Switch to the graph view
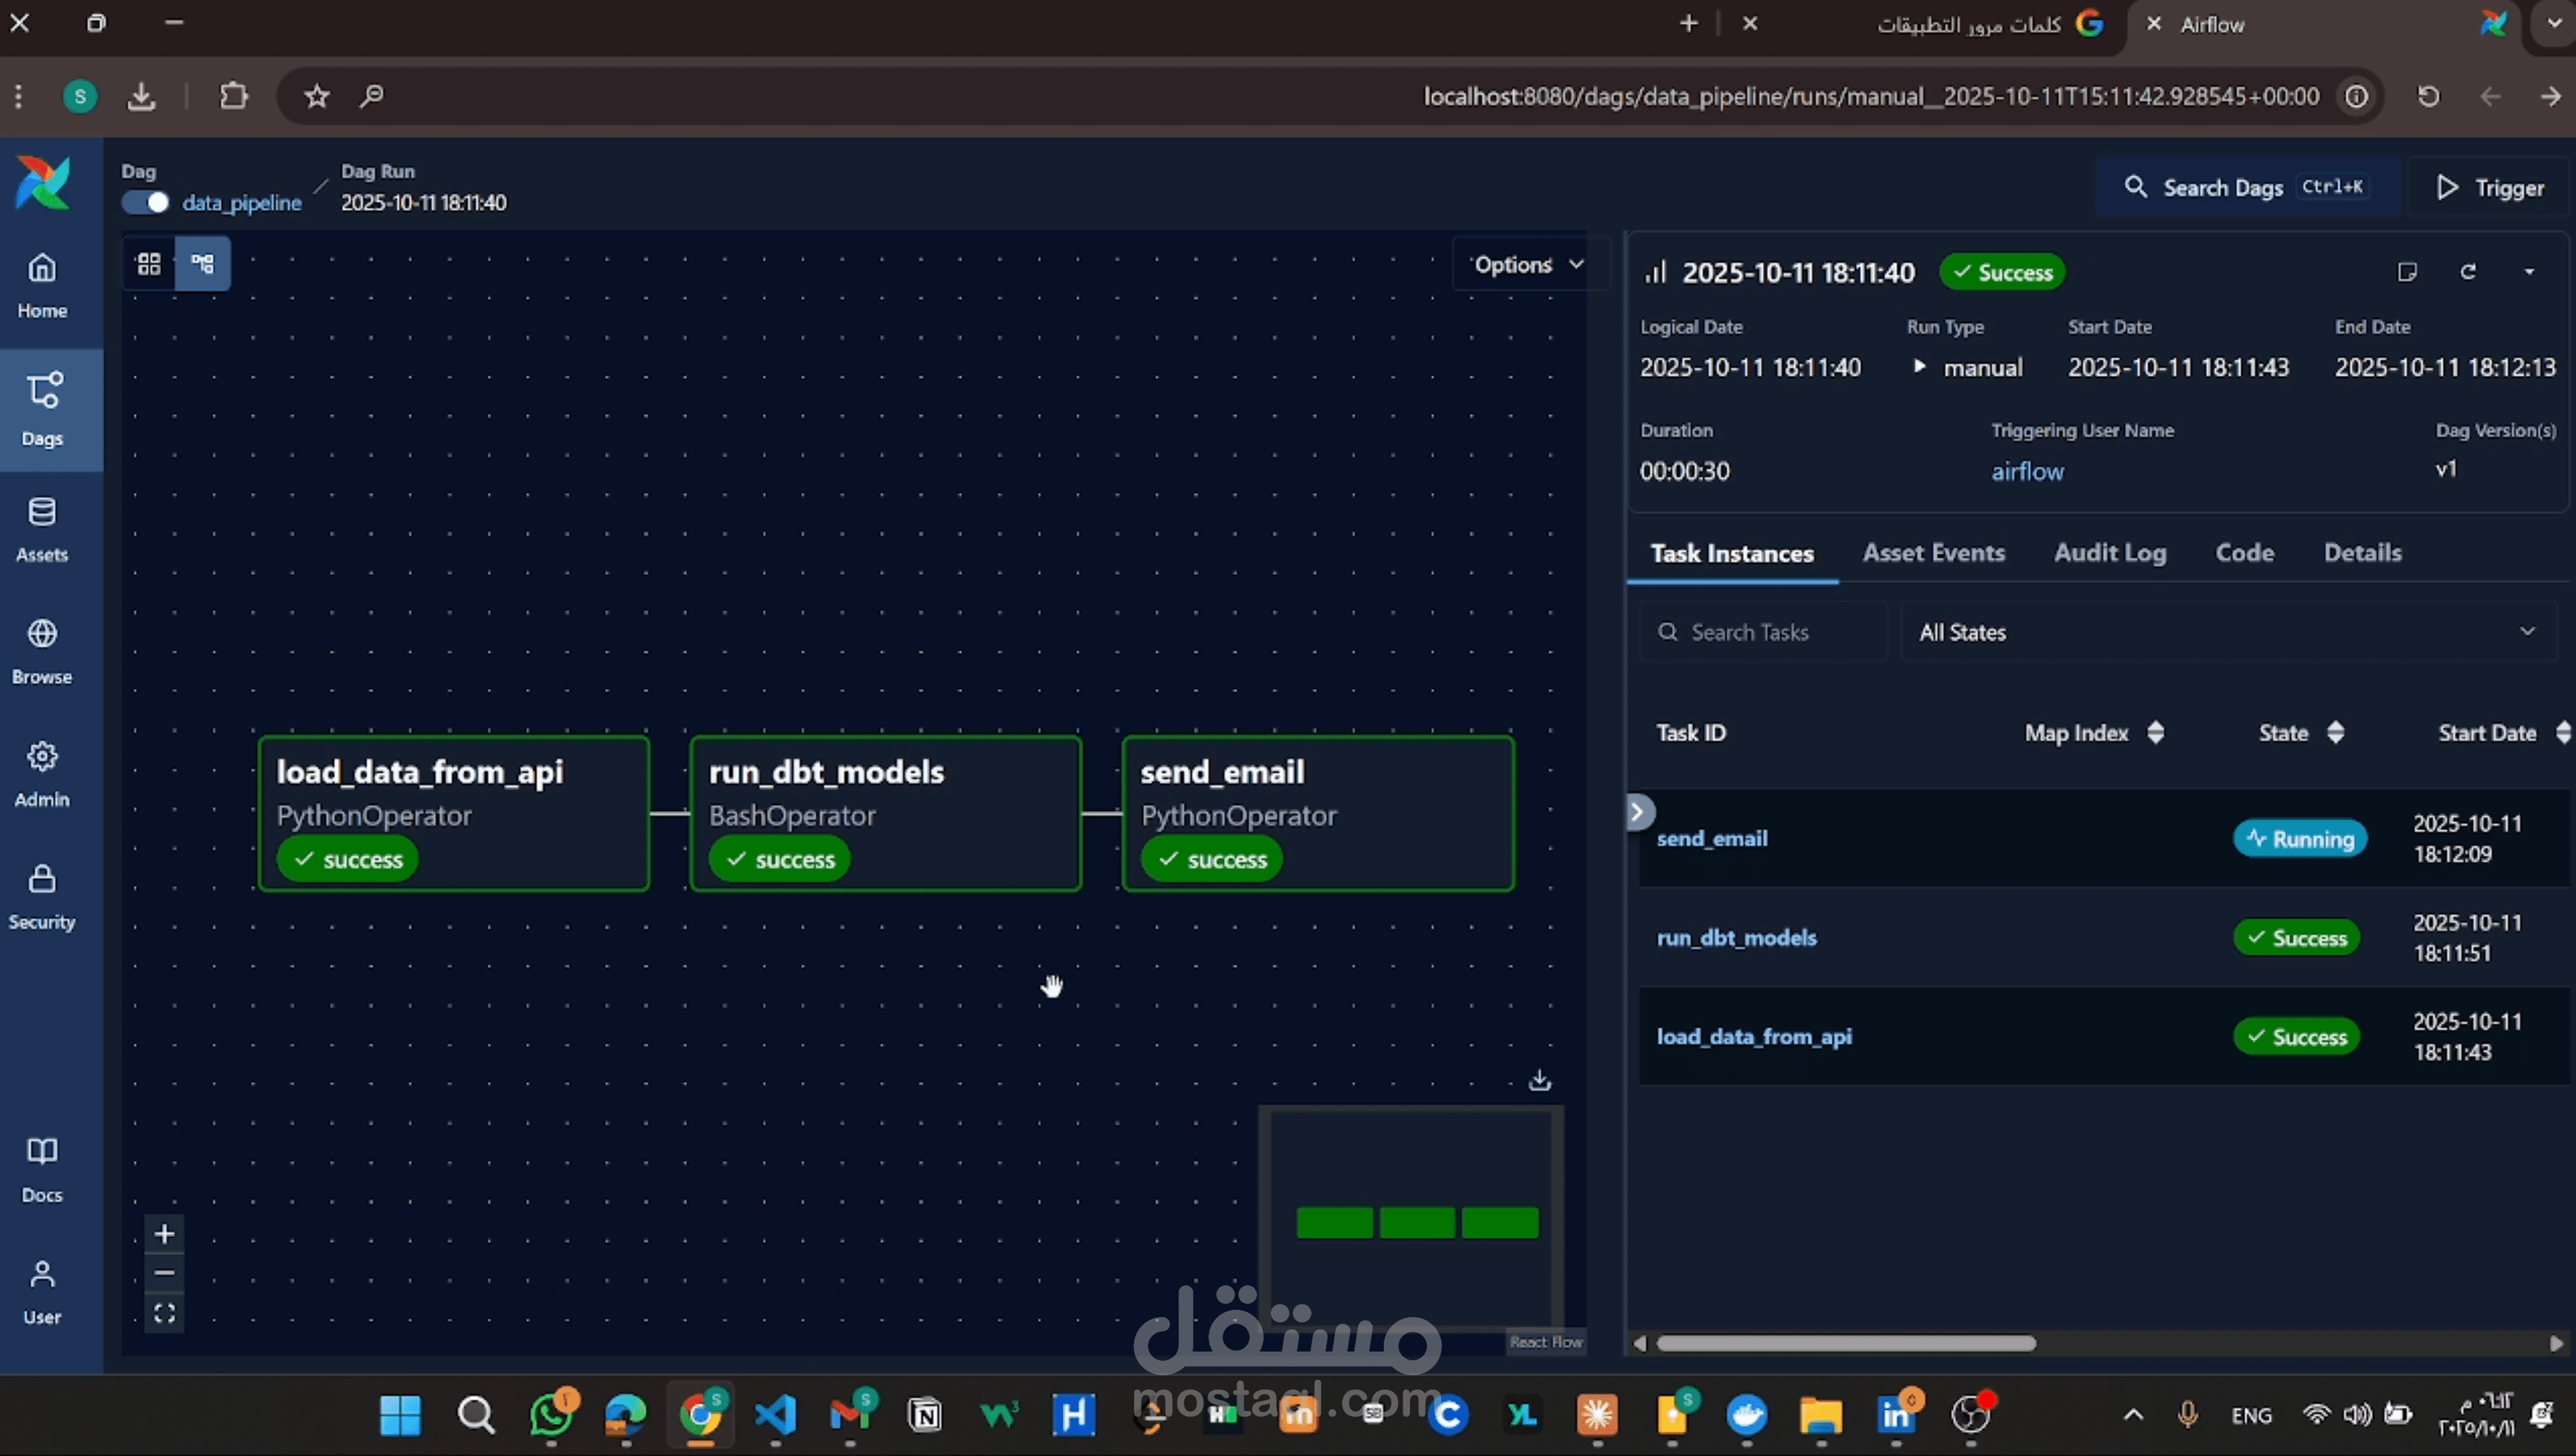 pyautogui.click(x=203, y=264)
